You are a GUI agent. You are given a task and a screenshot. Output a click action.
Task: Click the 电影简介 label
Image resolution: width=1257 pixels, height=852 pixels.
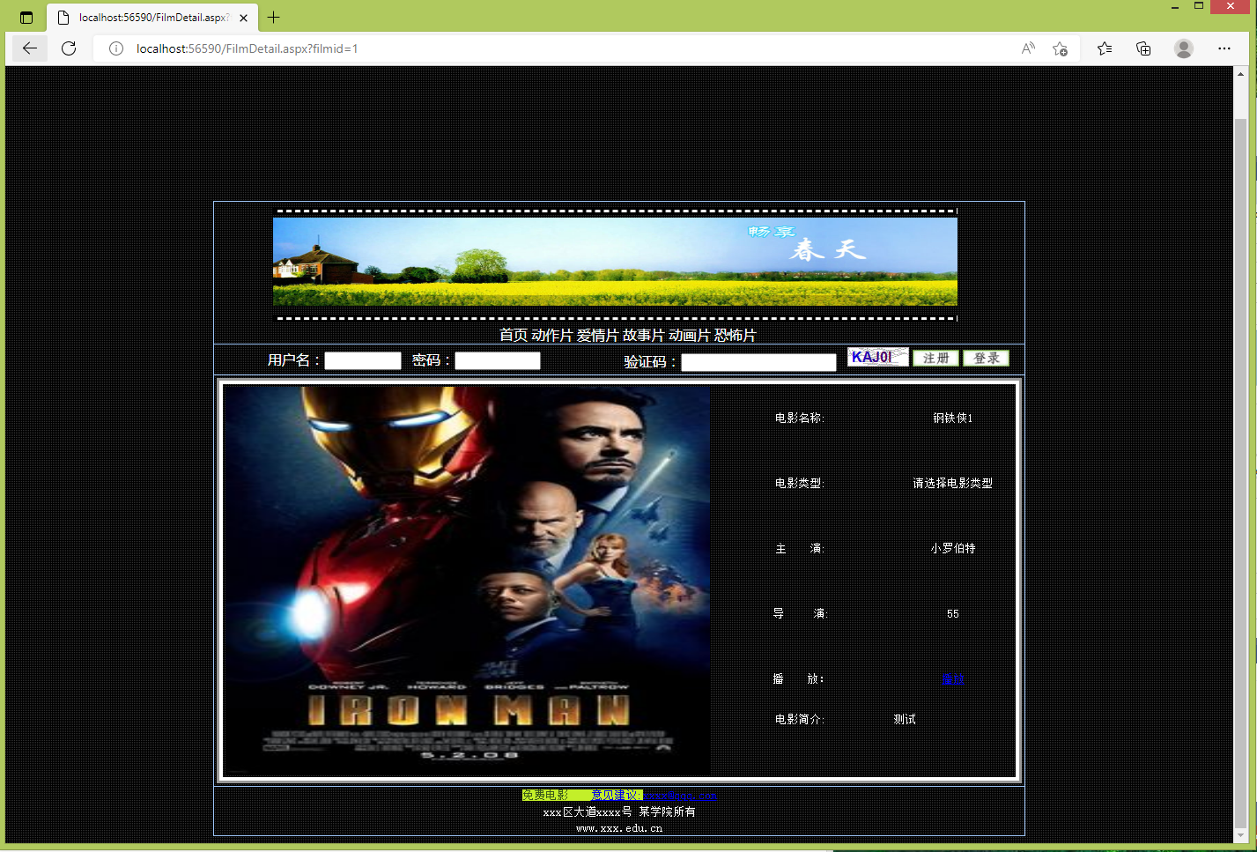799,719
